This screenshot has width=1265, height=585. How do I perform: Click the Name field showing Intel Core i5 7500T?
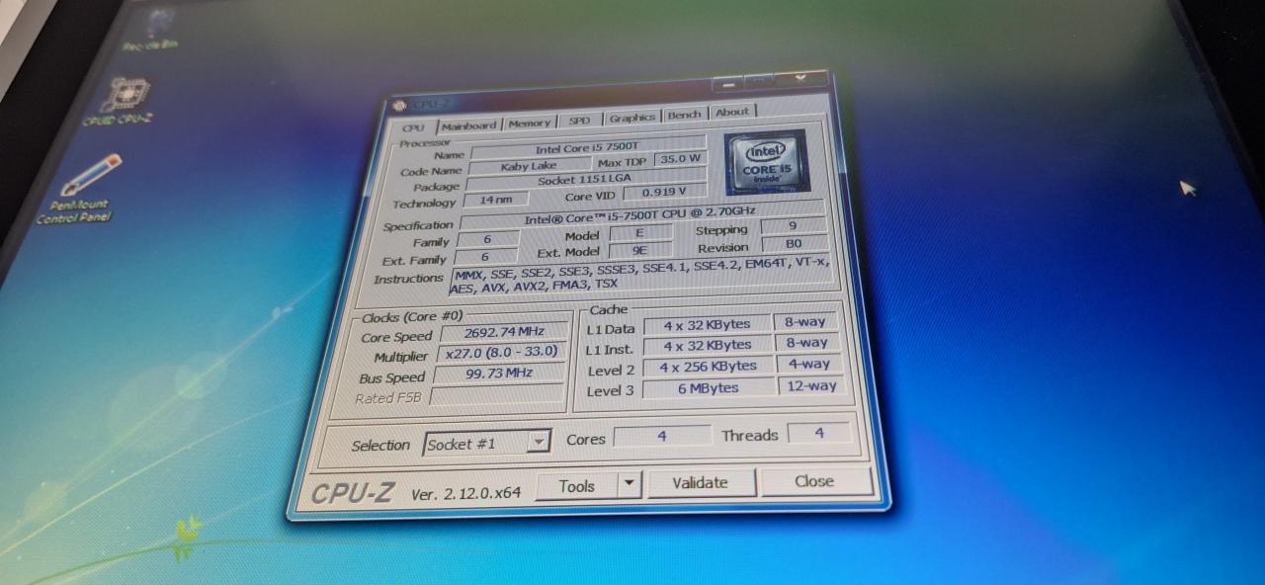[587, 149]
